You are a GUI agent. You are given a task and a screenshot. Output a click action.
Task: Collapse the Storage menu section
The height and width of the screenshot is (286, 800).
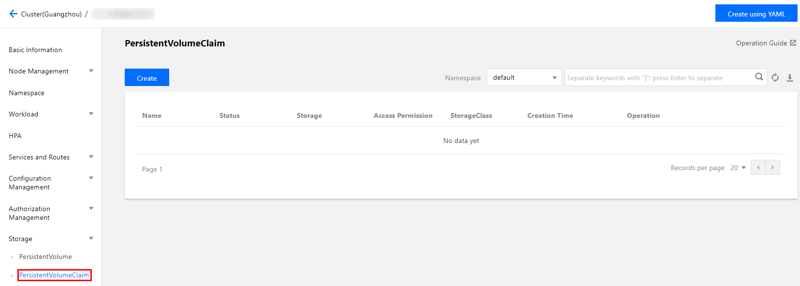click(x=91, y=239)
